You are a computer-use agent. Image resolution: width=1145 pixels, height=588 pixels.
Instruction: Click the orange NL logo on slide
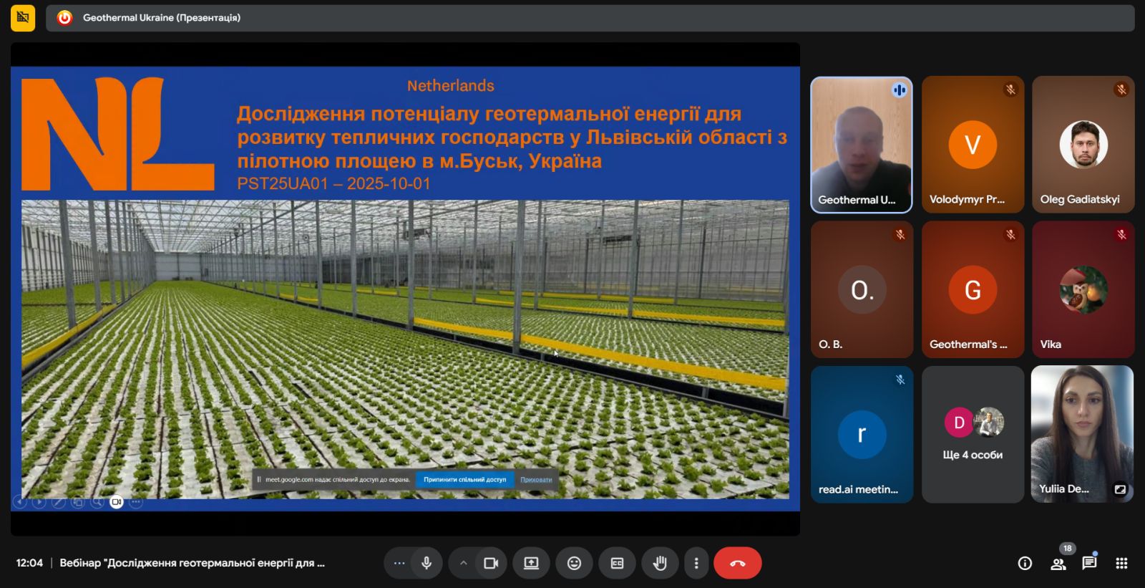[x=118, y=134]
